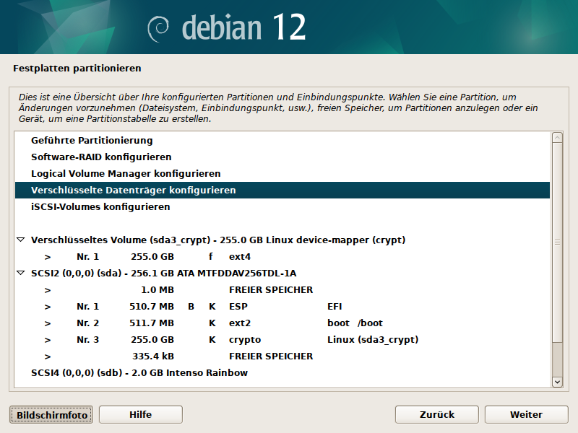Go back with the Zurück button

[x=437, y=414]
